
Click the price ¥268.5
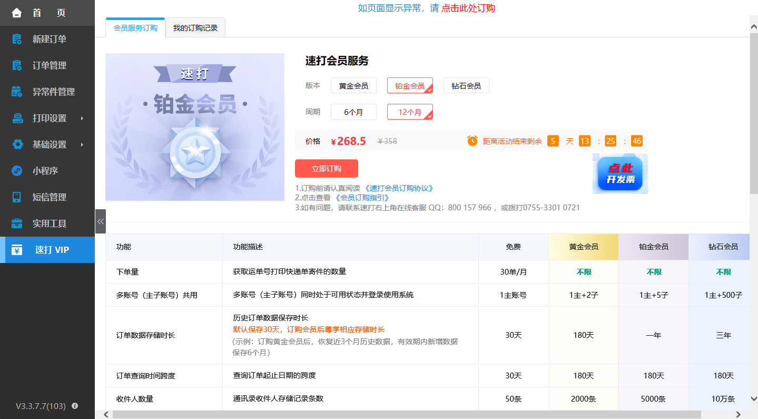click(349, 141)
